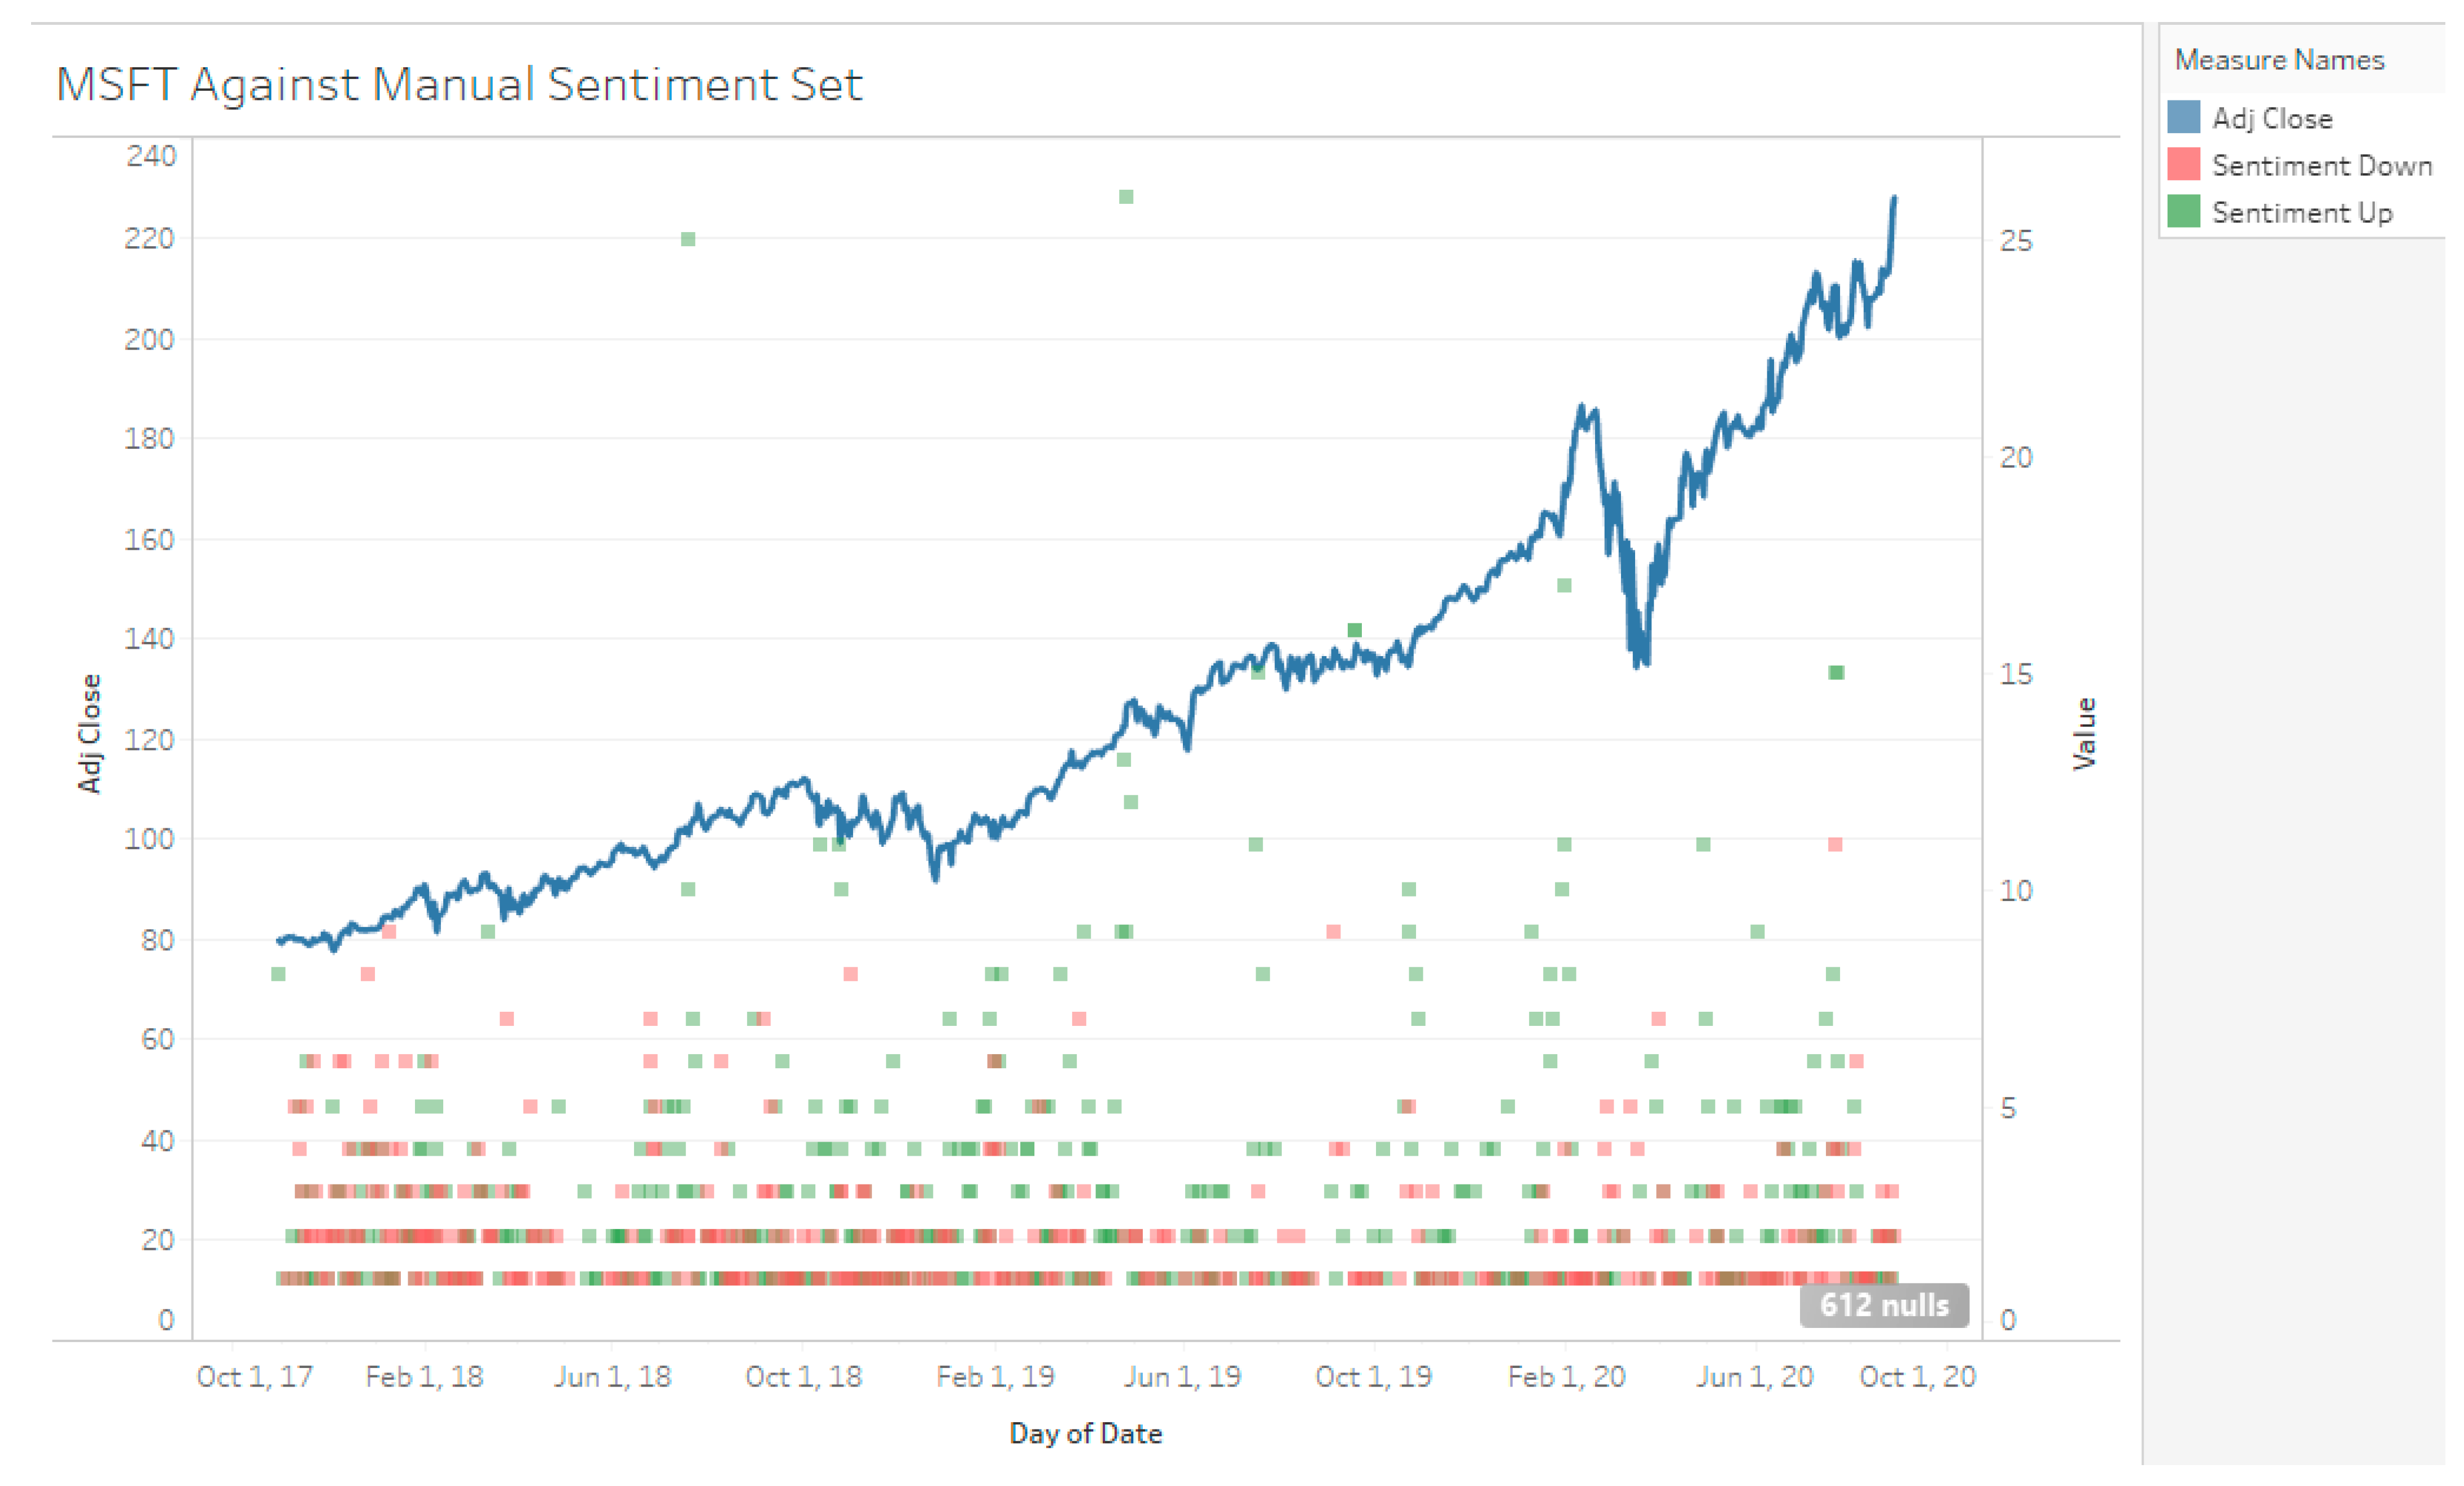Click the 240 tick on the Adj Close axis
This screenshot has width=2464, height=1486.
[x=151, y=156]
